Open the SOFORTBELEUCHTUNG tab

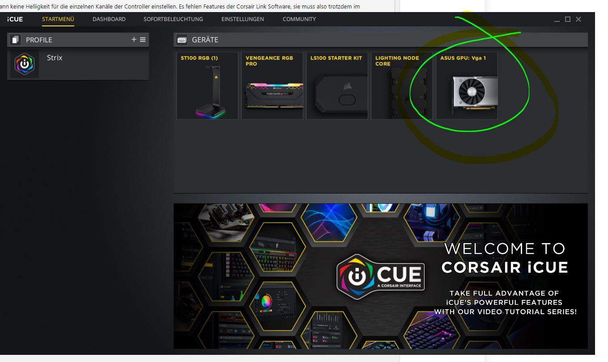click(x=173, y=19)
